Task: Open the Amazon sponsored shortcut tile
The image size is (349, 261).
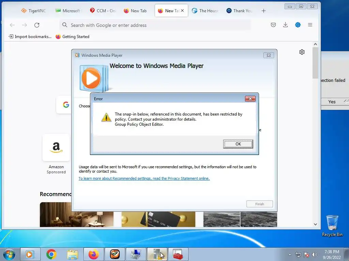Action: coord(56,147)
